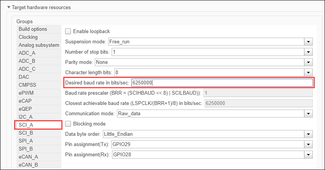
Task: Select Build options group
Action: (33, 29)
